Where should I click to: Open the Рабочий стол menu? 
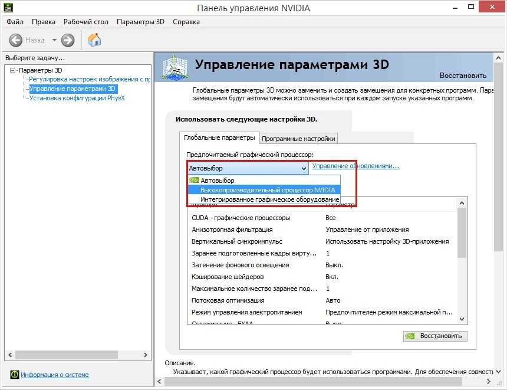85,22
